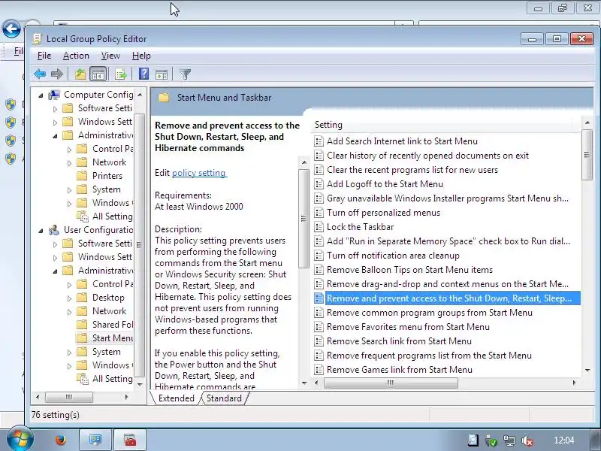The width and height of the screenshot is (601, 451).
Task: Click the icon beside Add Logoff to the Start Menu
Action: coord(319,184)
